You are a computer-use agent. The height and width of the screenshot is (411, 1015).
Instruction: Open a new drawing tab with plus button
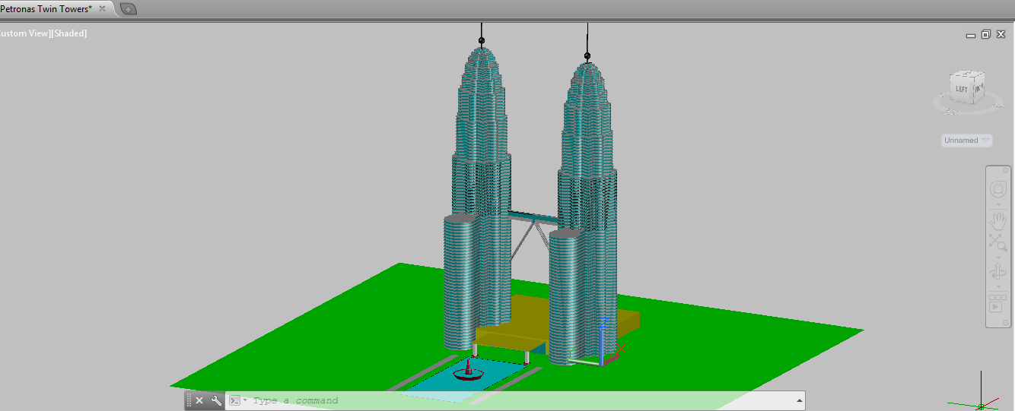click(129, 9)
